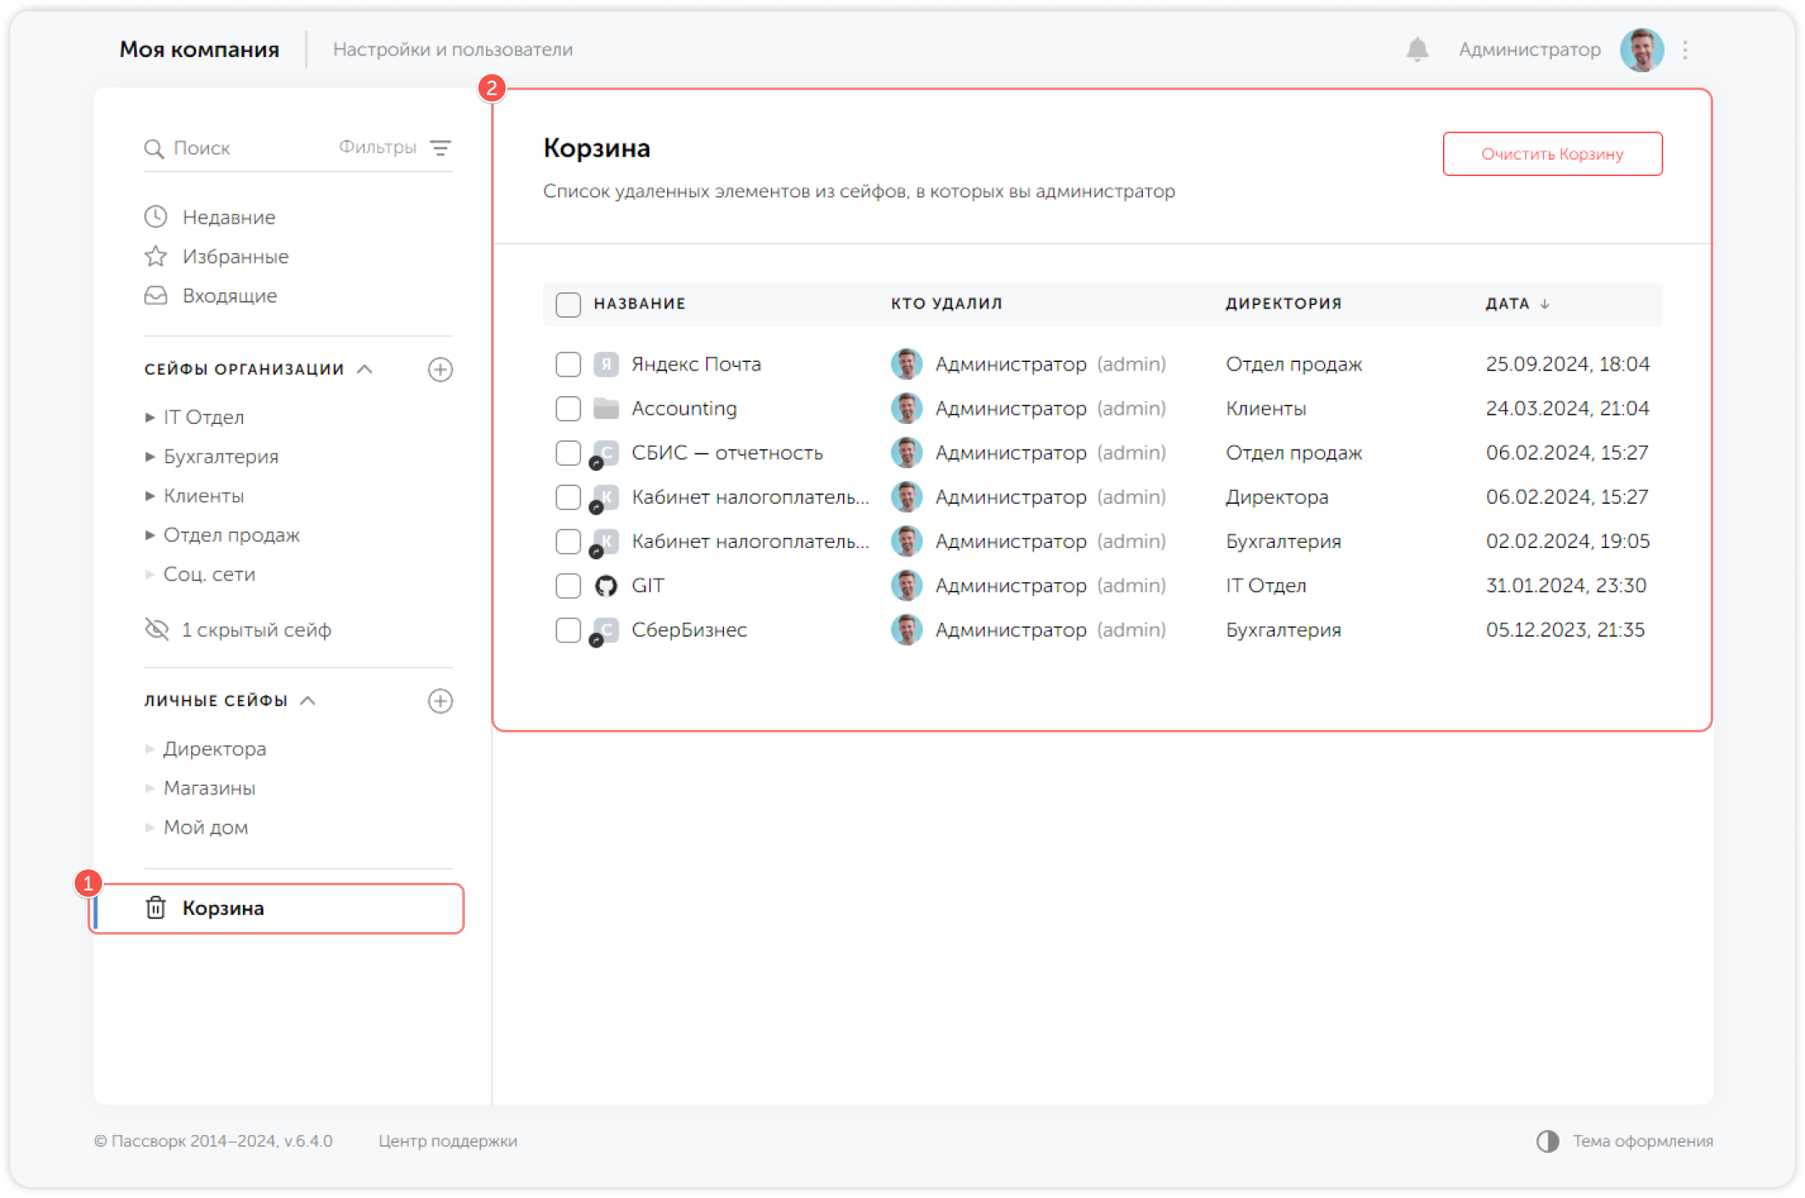The height and width of the screenshot is (1198, 1805).
Task: Tick the select-all checkbox in table header
Action: pos(568,304)
